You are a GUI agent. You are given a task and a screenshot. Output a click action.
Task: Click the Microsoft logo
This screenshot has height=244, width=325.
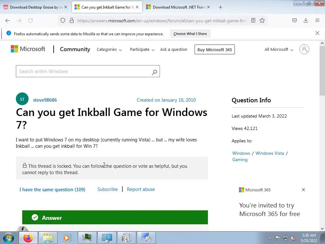(28, 49)
